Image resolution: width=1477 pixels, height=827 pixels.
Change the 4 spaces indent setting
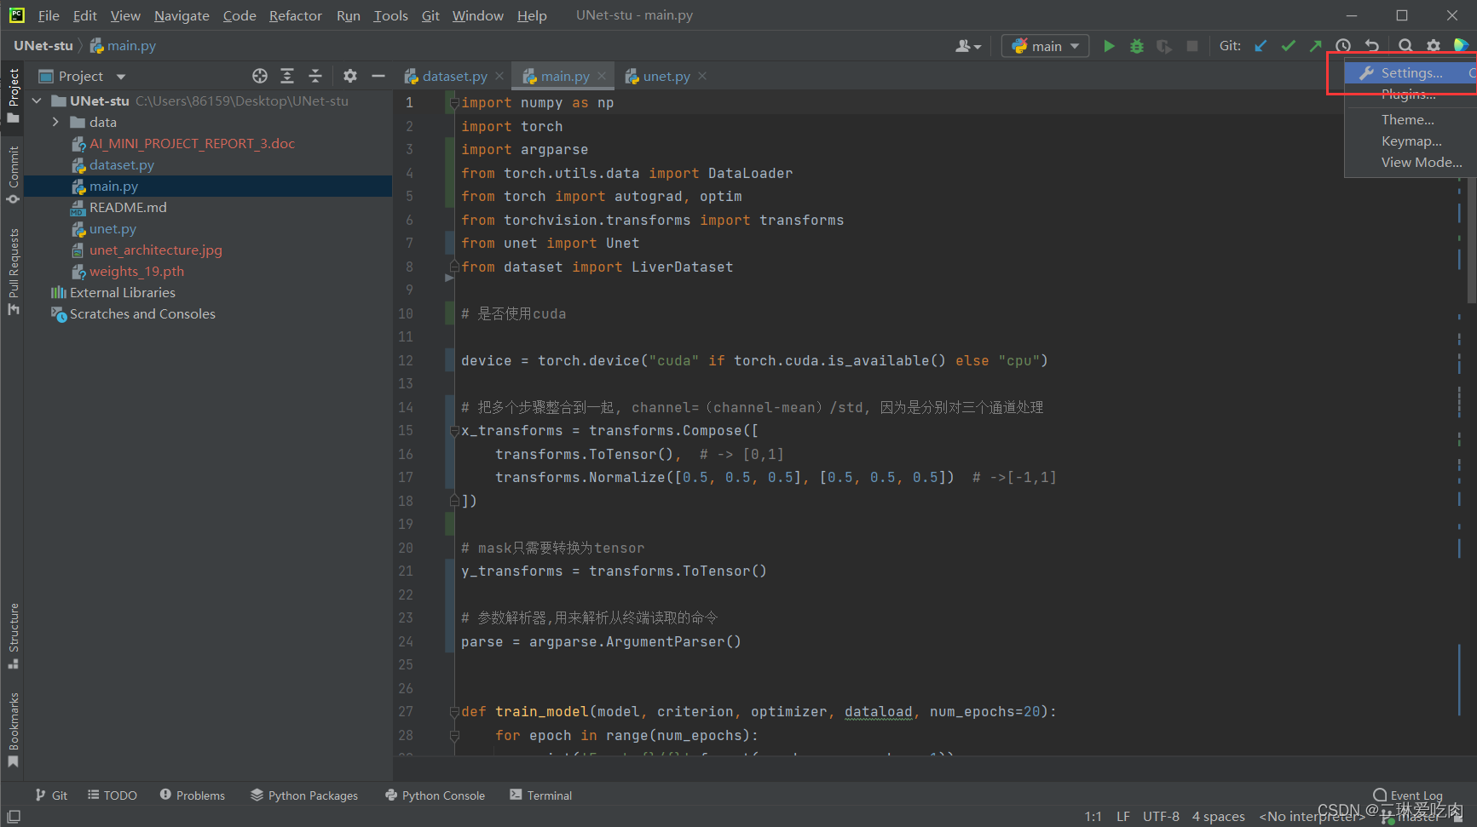point(1218,817)
